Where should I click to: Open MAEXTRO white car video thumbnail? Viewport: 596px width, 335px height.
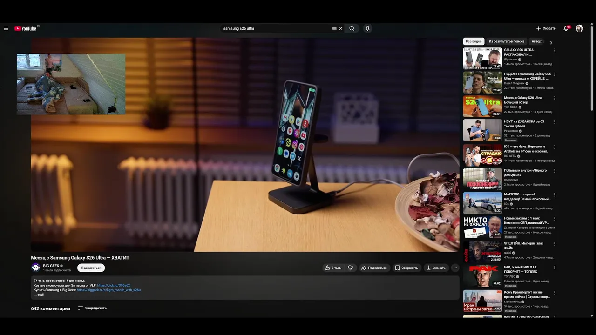pyautogui.click(x=482, y=203)
